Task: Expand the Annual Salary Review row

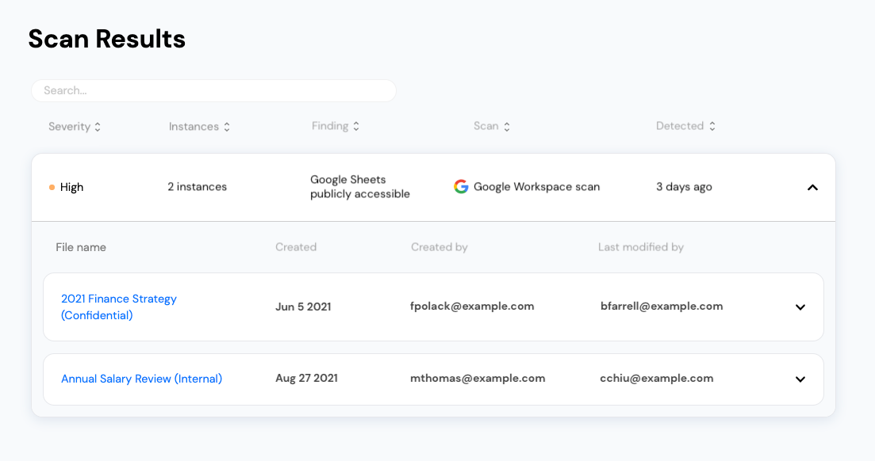Action: pyautogui.click(x=800, y=379)
